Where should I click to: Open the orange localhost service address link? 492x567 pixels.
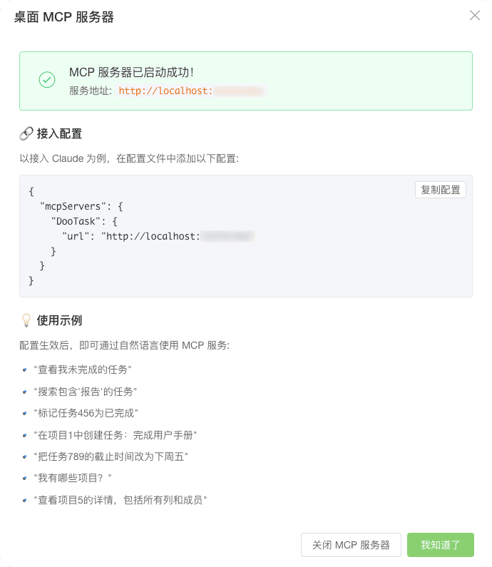[x=191, y=91]
